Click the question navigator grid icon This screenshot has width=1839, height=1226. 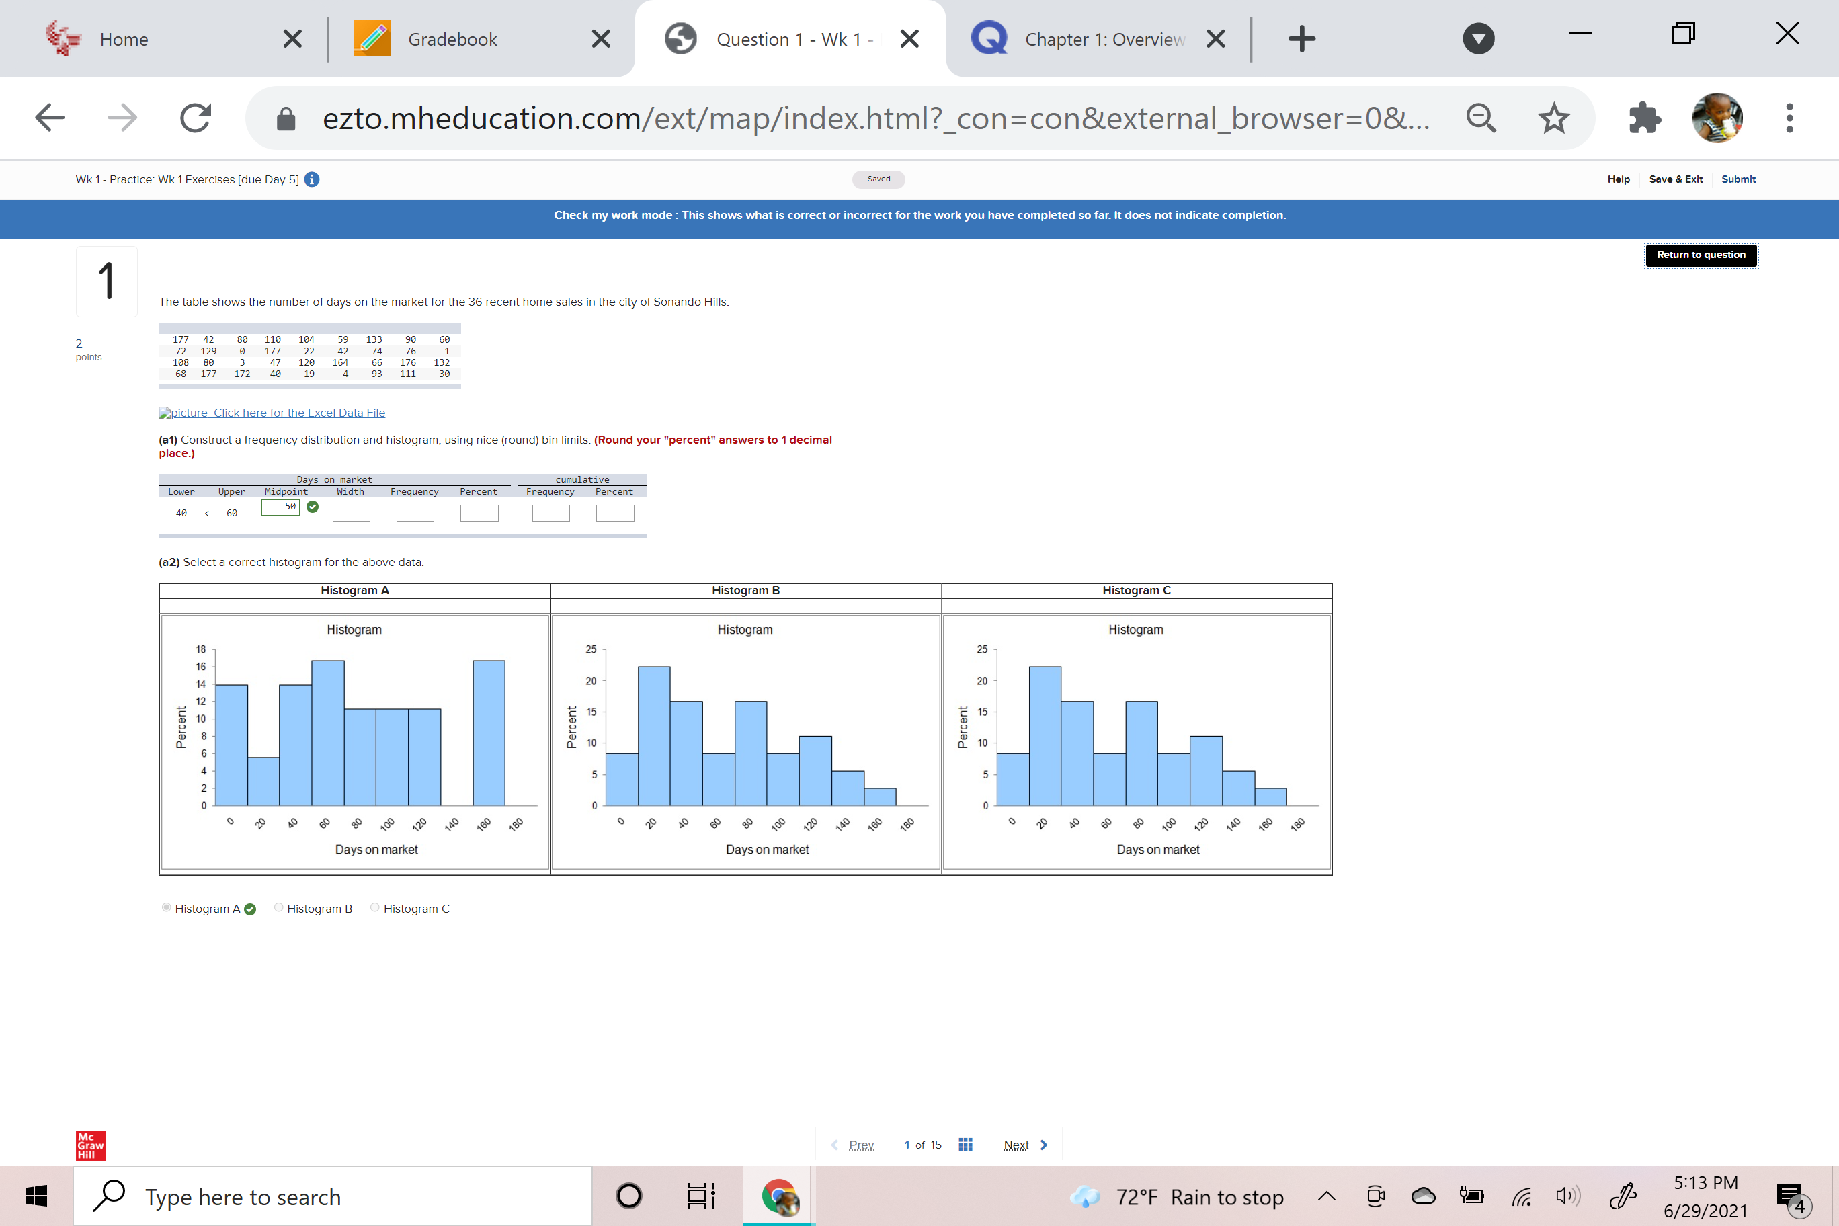965,1144
